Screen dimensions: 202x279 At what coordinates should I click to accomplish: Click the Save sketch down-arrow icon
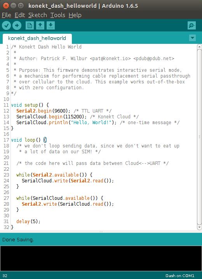50,26
